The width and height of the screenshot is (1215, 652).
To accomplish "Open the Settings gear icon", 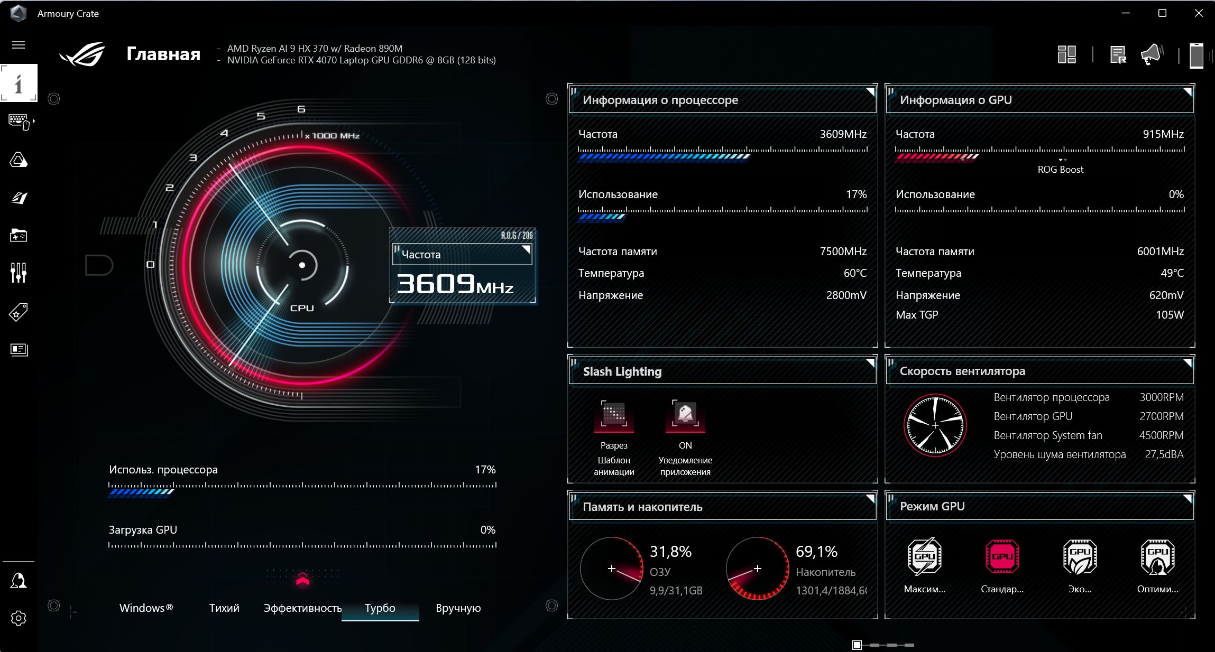I will pos(19,618).
